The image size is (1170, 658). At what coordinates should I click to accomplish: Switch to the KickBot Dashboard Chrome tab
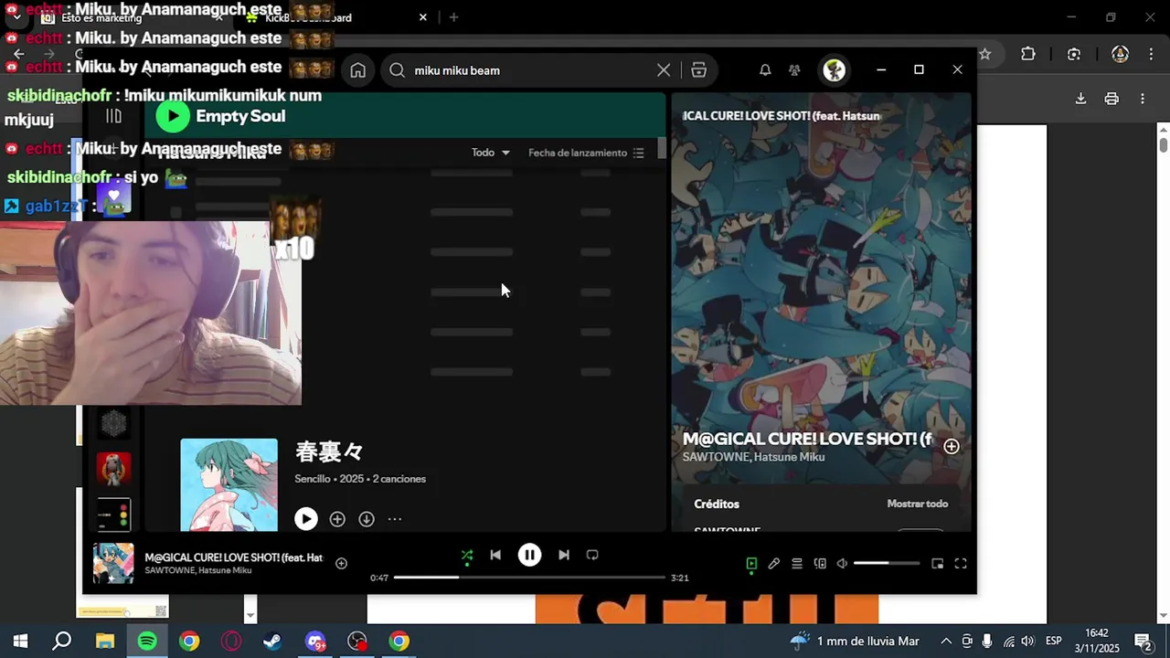coord(338,17)
